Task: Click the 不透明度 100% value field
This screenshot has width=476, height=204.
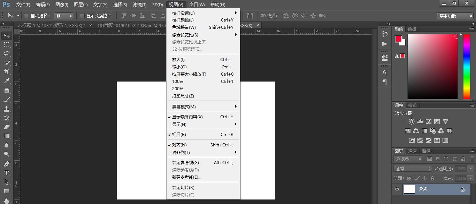Action: (460, 168)
